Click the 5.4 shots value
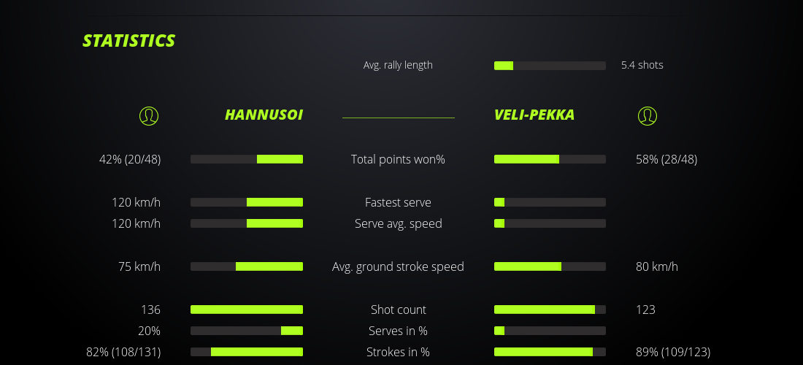803x365 pixels. coord(642,65)
